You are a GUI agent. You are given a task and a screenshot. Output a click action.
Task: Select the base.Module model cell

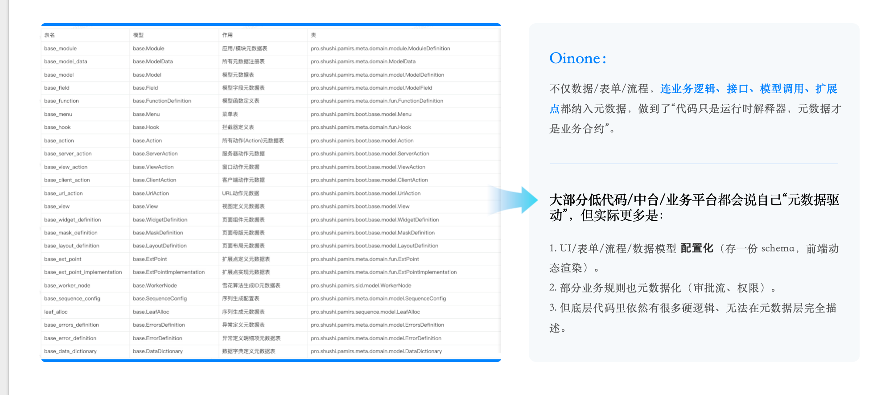(x=148, y=49)
